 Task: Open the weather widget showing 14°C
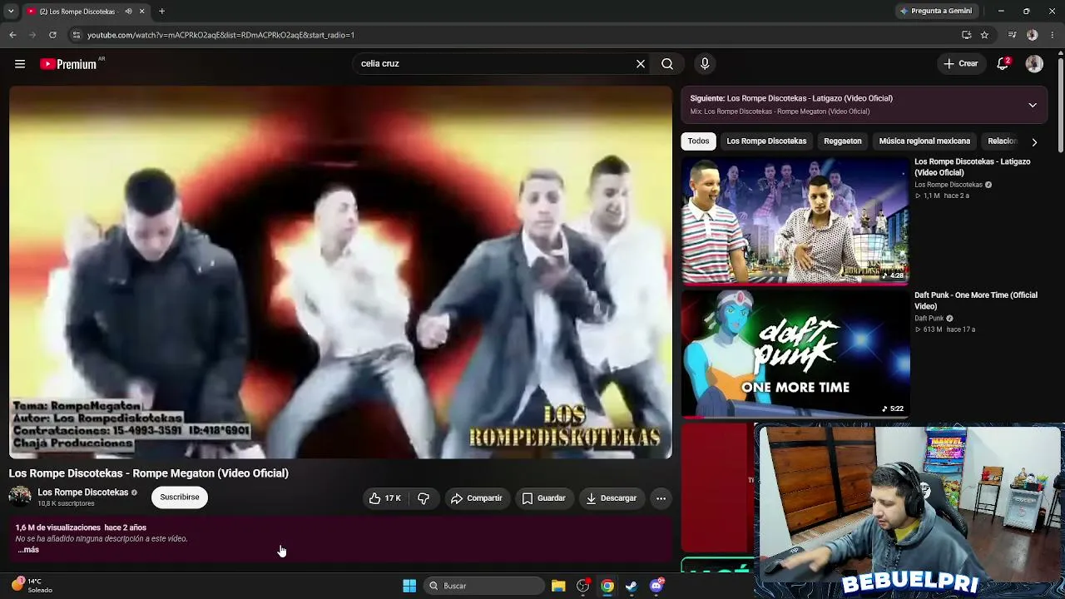coord(32,586)
